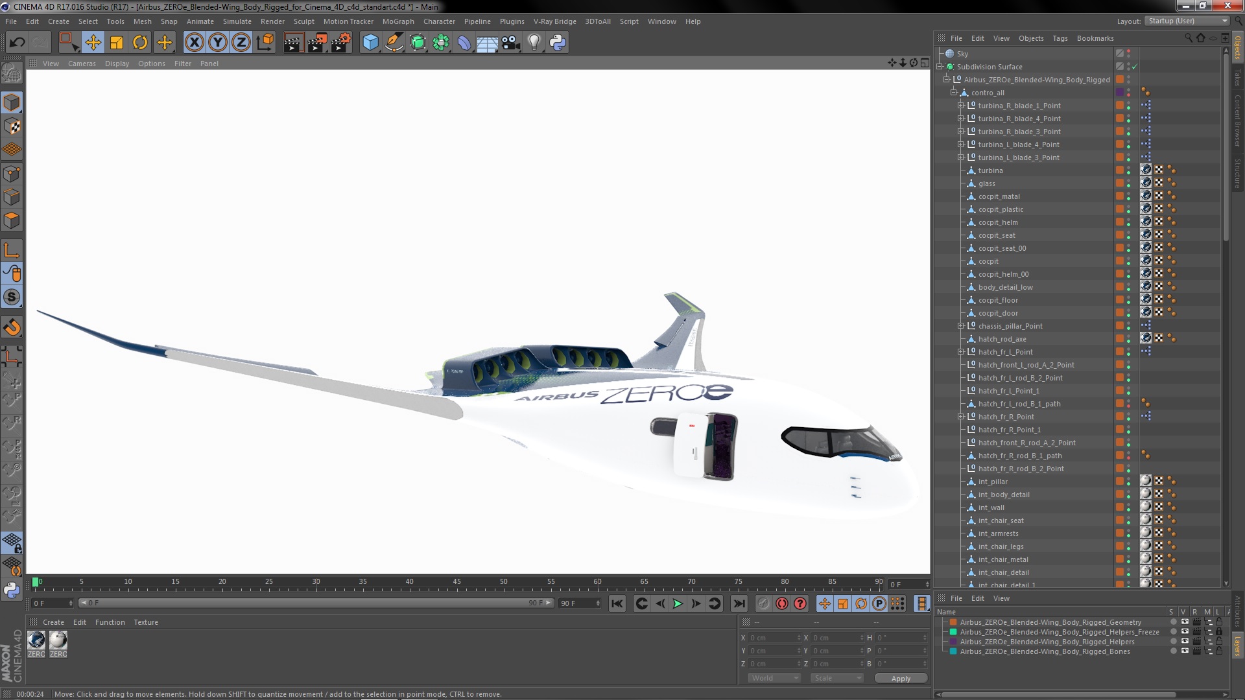
Task: Open the Python script icon in toolbar
Action: pos(558,43)
